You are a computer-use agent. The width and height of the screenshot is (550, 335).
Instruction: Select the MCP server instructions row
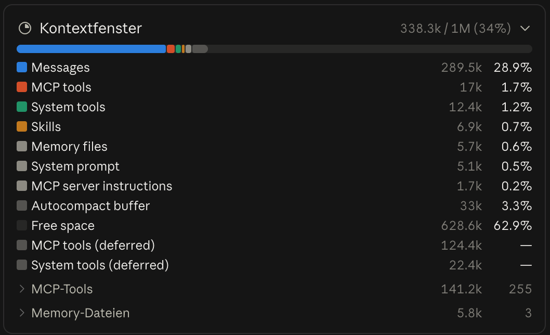click(x=274, y=186)
